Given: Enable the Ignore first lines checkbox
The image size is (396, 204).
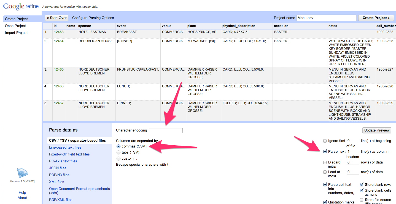Looking at the screenshot, I should click(325, 141).
